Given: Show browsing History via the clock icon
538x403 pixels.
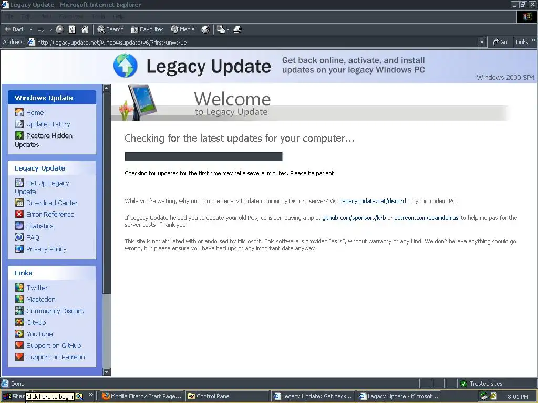Looking at the screenshot, I should (205, 29).
